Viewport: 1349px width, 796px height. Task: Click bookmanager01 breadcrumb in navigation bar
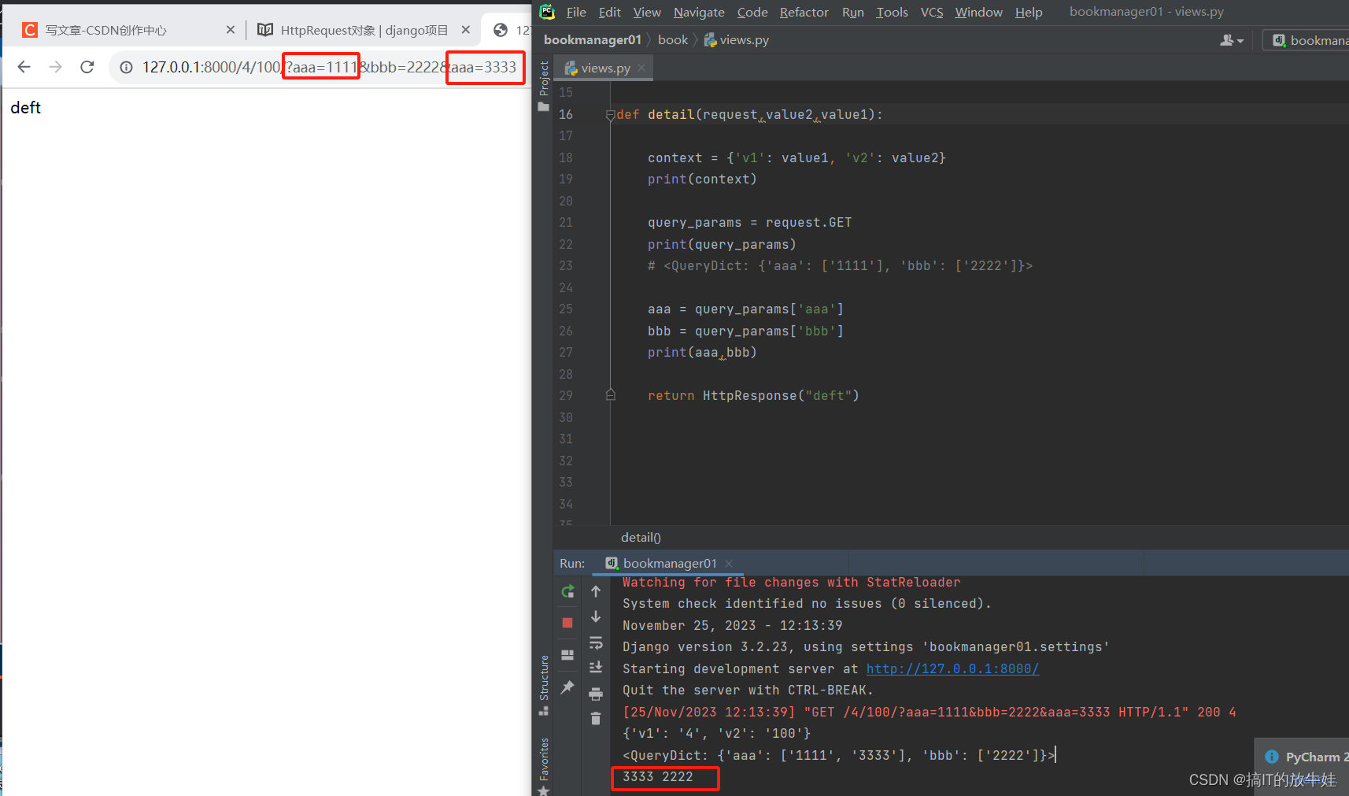click(x=592, y=39)
